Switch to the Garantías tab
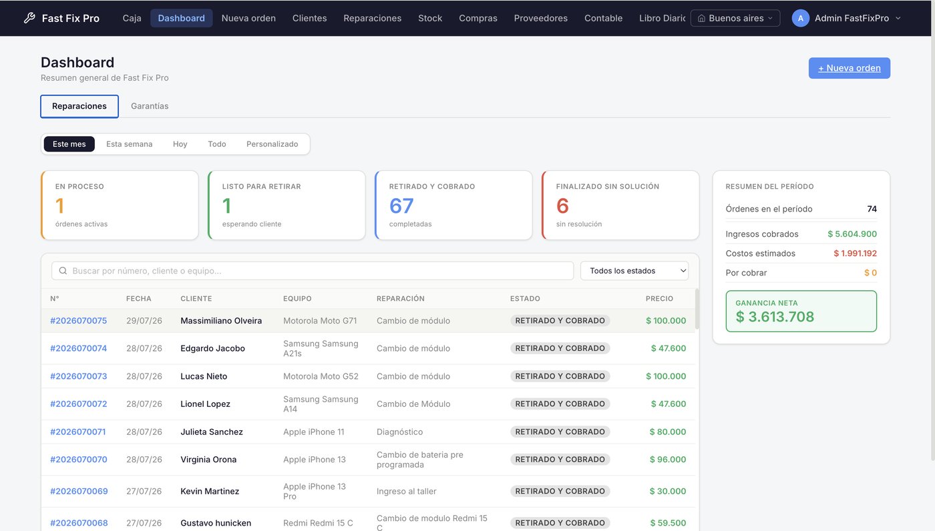The width and height of the screenshot is (935, 531). click(x=150, y=106)
